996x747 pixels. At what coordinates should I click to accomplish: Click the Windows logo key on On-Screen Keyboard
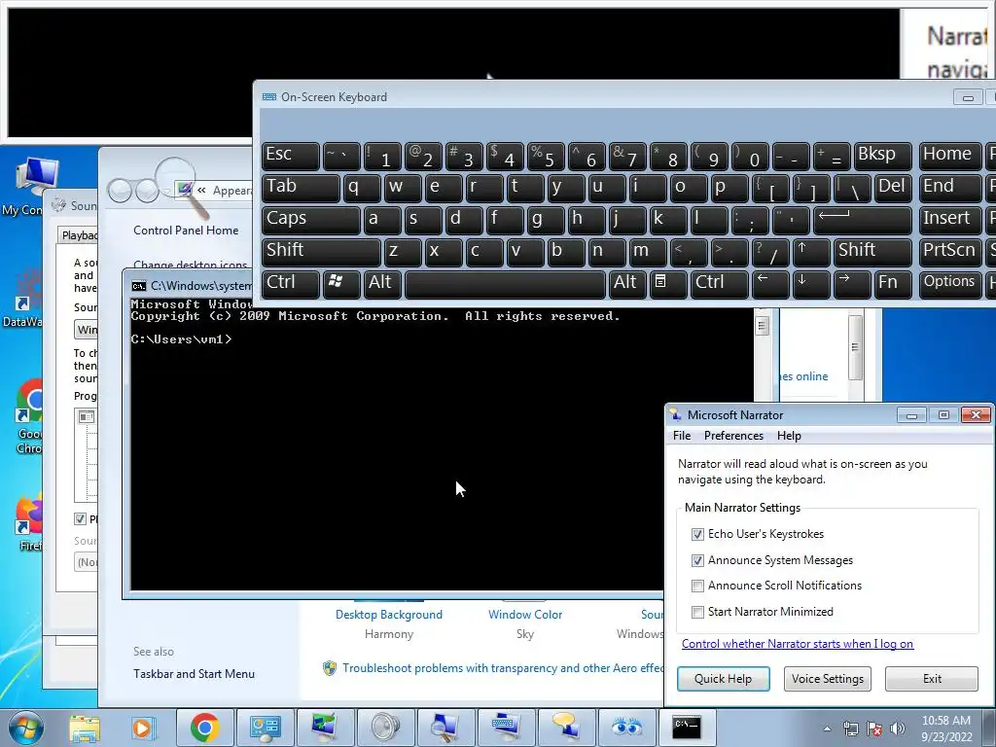pos(341,283)
